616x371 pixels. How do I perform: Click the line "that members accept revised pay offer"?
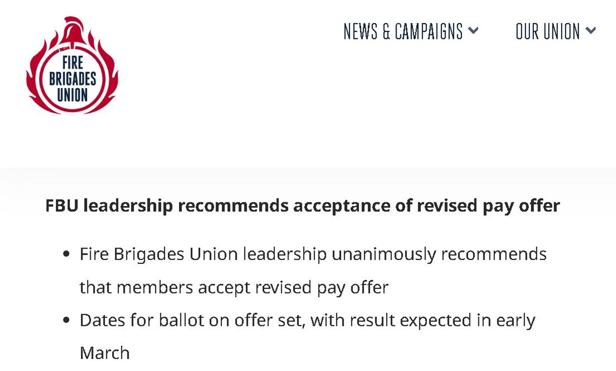pyautogui.click(x=234, y=287)
